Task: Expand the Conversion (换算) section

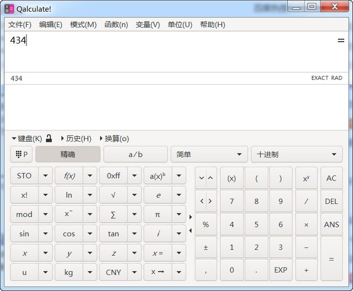Action: (114, 139)
